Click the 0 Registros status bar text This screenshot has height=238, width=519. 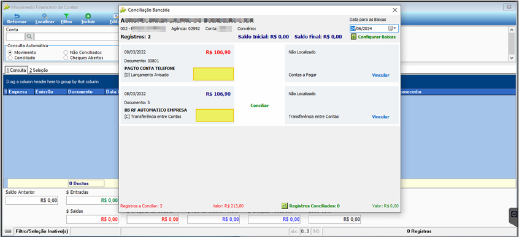point(419,231)
